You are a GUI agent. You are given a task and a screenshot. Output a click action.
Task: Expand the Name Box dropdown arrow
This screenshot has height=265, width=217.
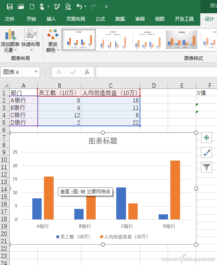36,72
